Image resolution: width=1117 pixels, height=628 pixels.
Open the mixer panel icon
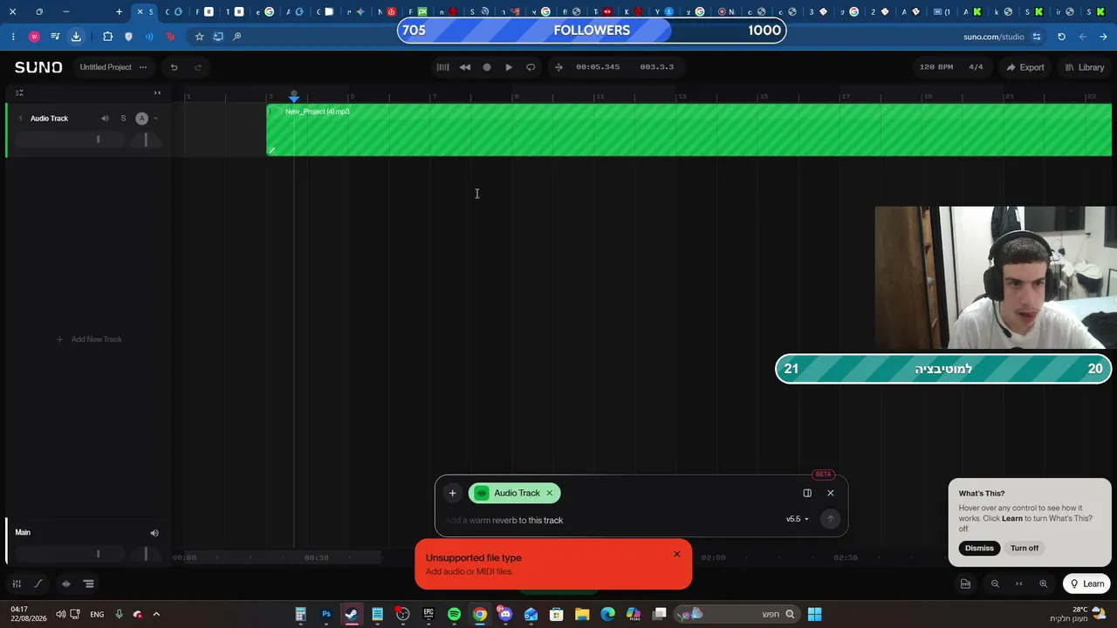(x=17, y=584)
